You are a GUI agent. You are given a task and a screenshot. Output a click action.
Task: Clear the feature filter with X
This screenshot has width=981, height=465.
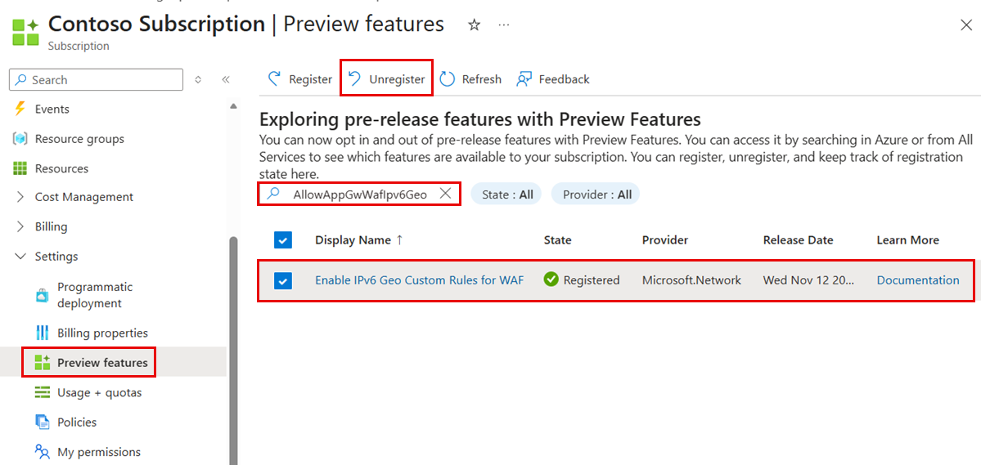pyautogui.click(x=445, y=194)
